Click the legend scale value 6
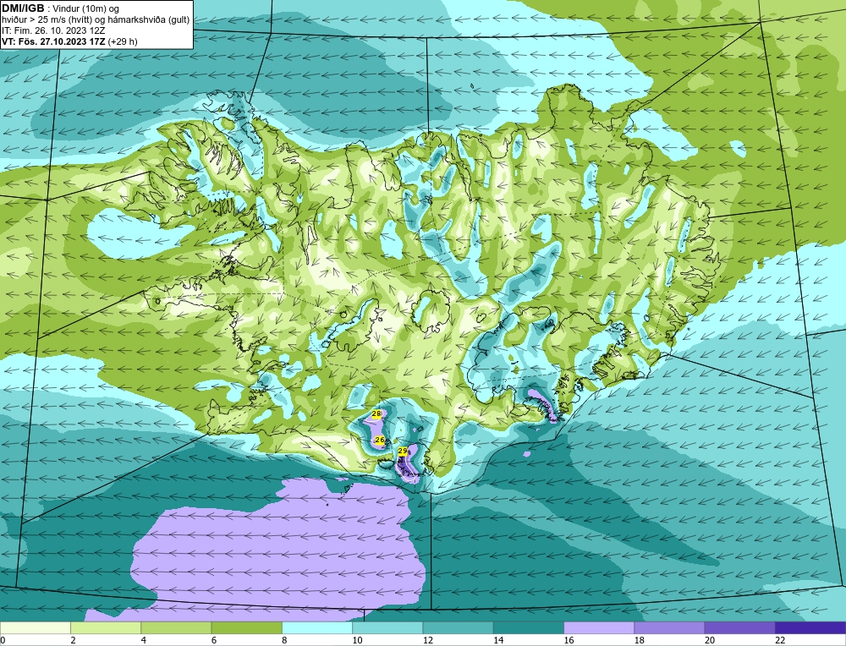 pos(214,640)
